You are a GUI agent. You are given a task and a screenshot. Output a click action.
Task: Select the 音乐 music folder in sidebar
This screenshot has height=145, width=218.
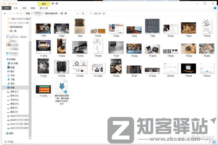tap(12, 83)
